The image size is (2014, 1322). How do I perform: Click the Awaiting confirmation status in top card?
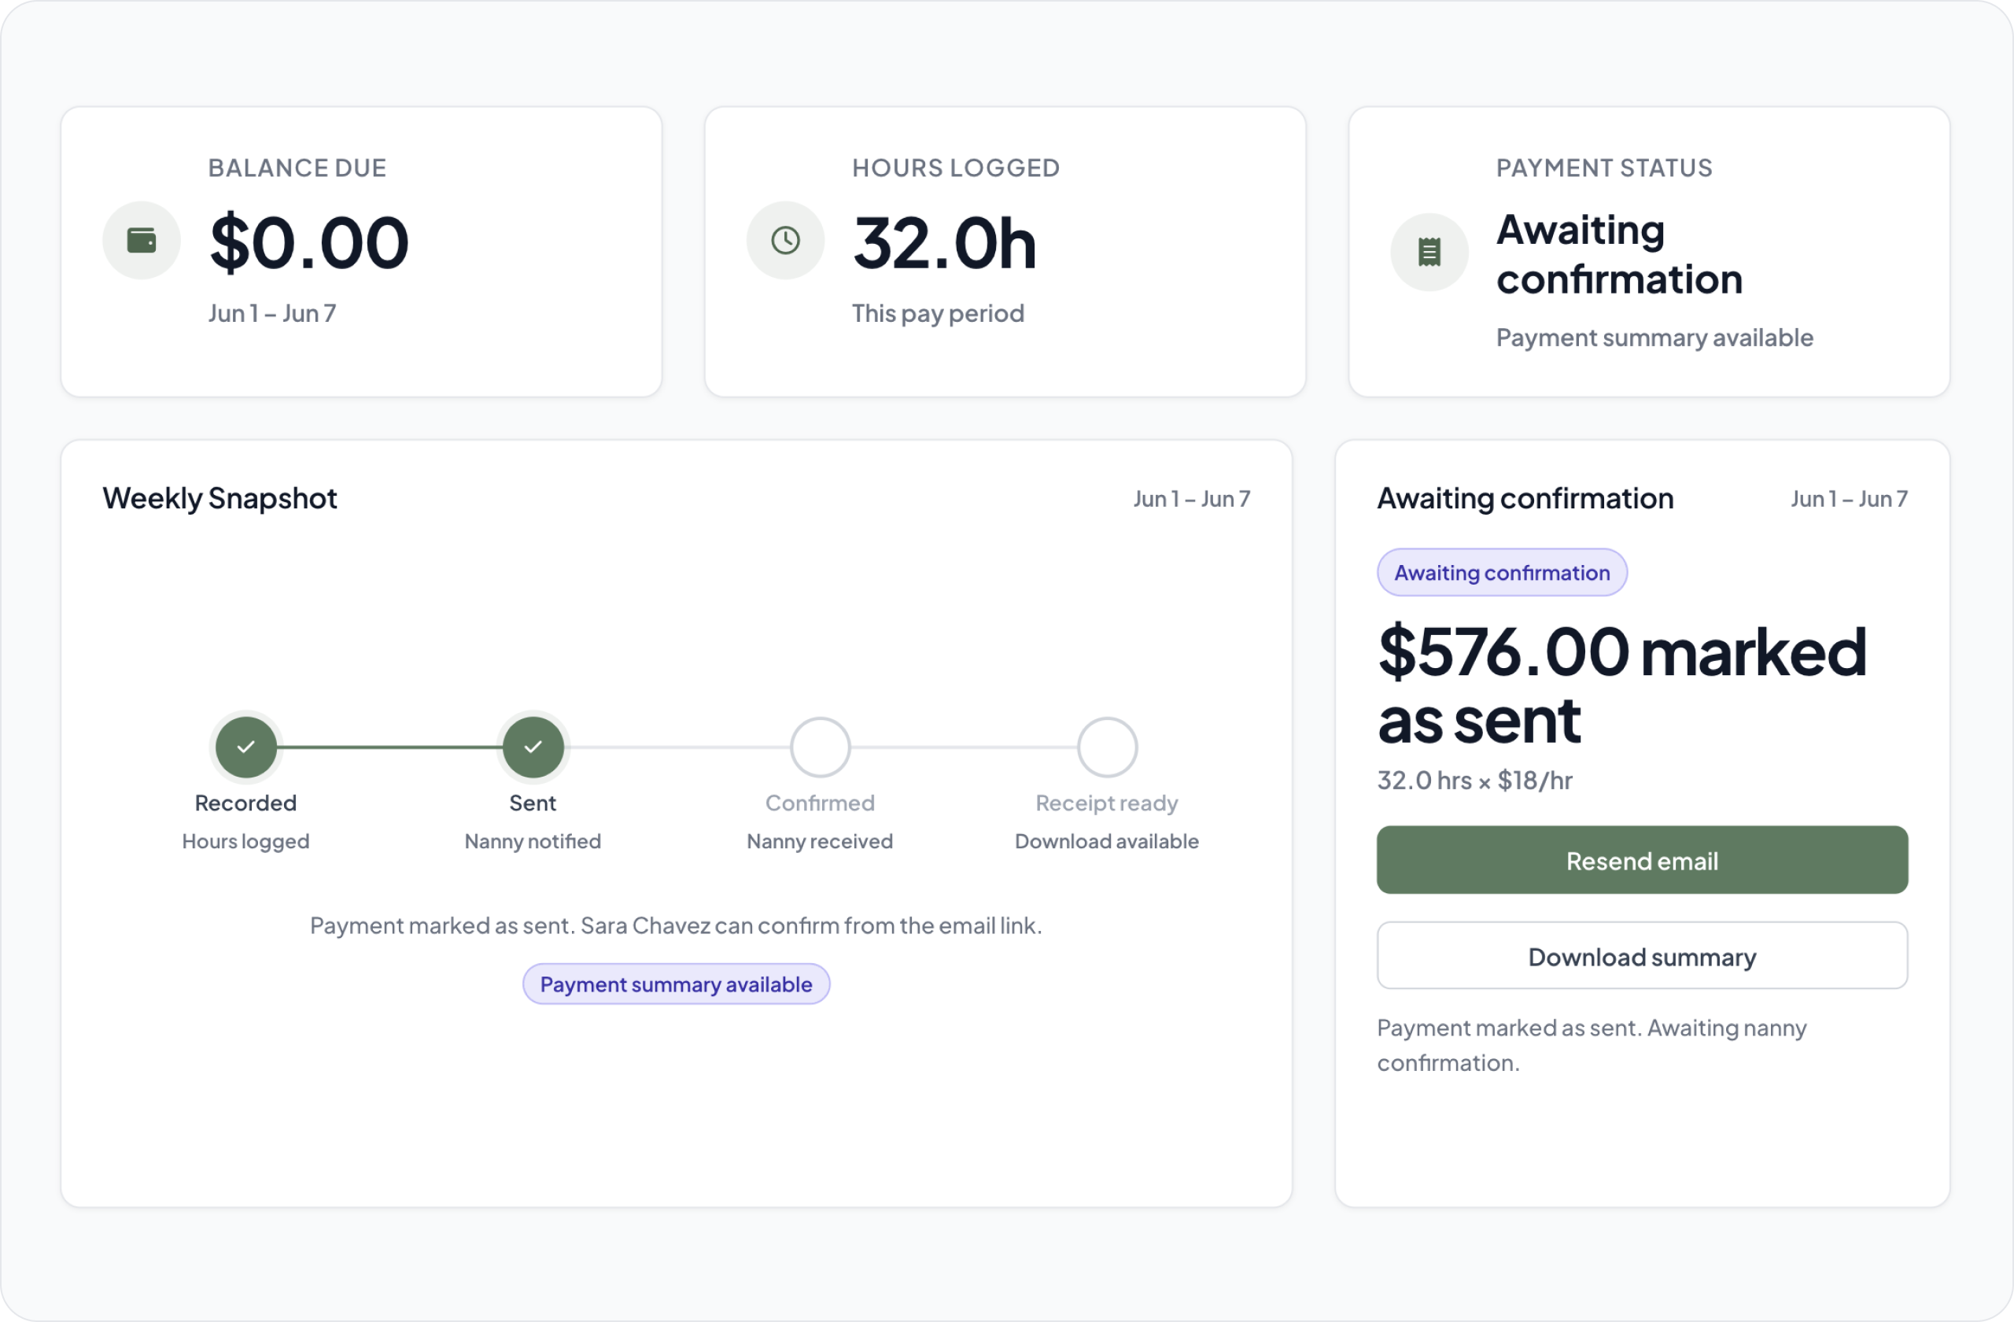coord(1619,255)
